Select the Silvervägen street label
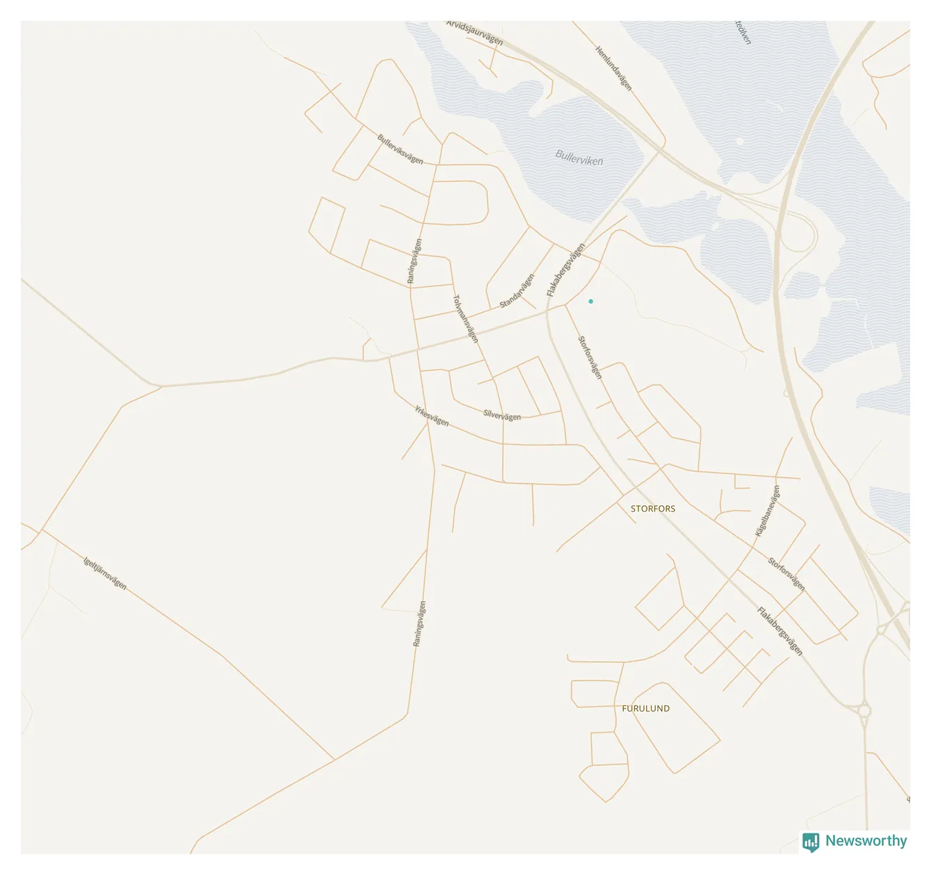 [502, 415]
